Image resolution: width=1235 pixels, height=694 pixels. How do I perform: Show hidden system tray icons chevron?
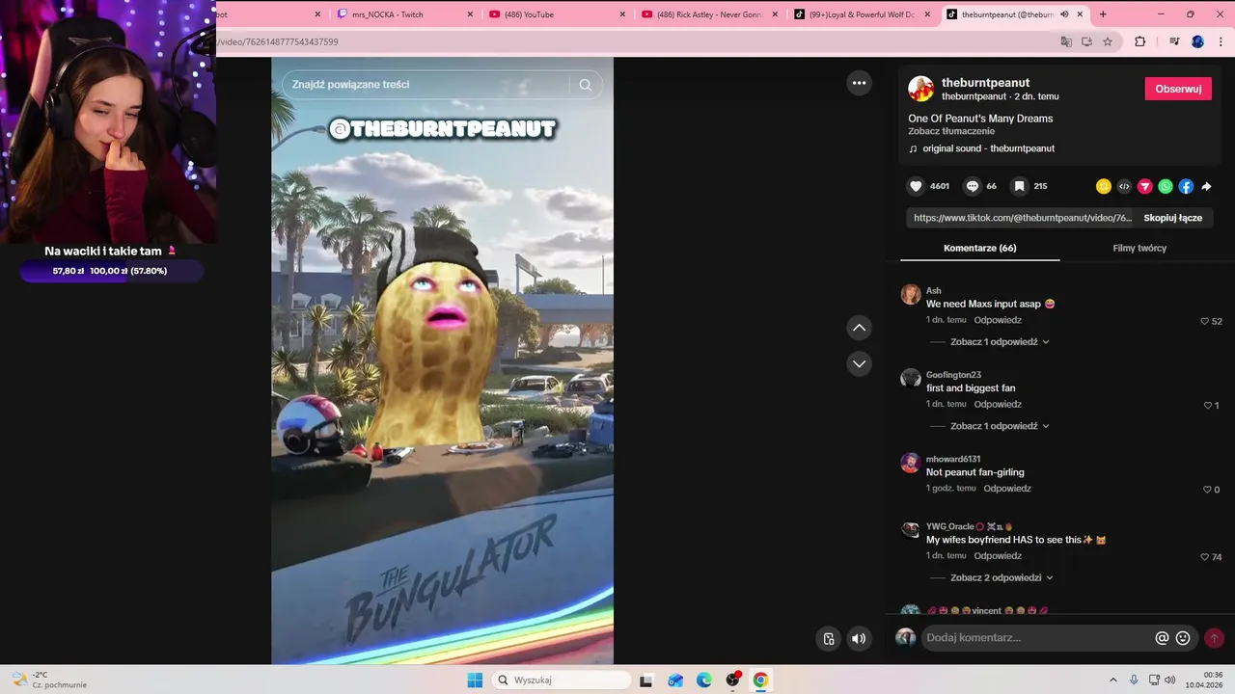pyautogui.click(x=1113, y=681)
